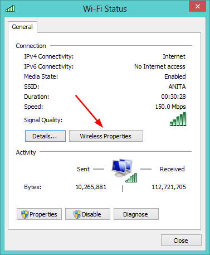The image size is (210, 255).
Task: Click the duration value 00:30:28
Action: (x=173, y=97)
